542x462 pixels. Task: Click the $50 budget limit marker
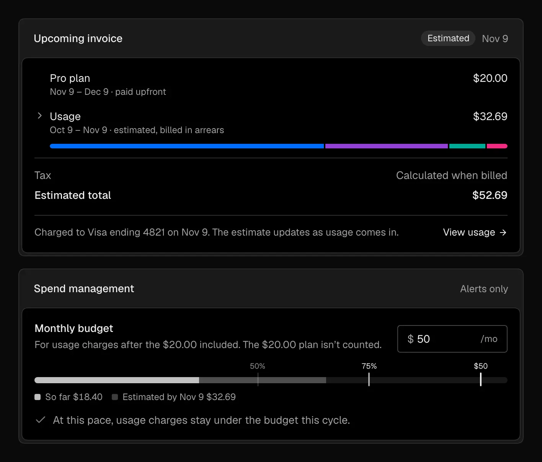[481, 379]
